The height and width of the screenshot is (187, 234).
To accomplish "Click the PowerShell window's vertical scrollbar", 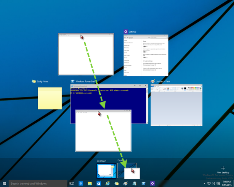I will (147, 106).
